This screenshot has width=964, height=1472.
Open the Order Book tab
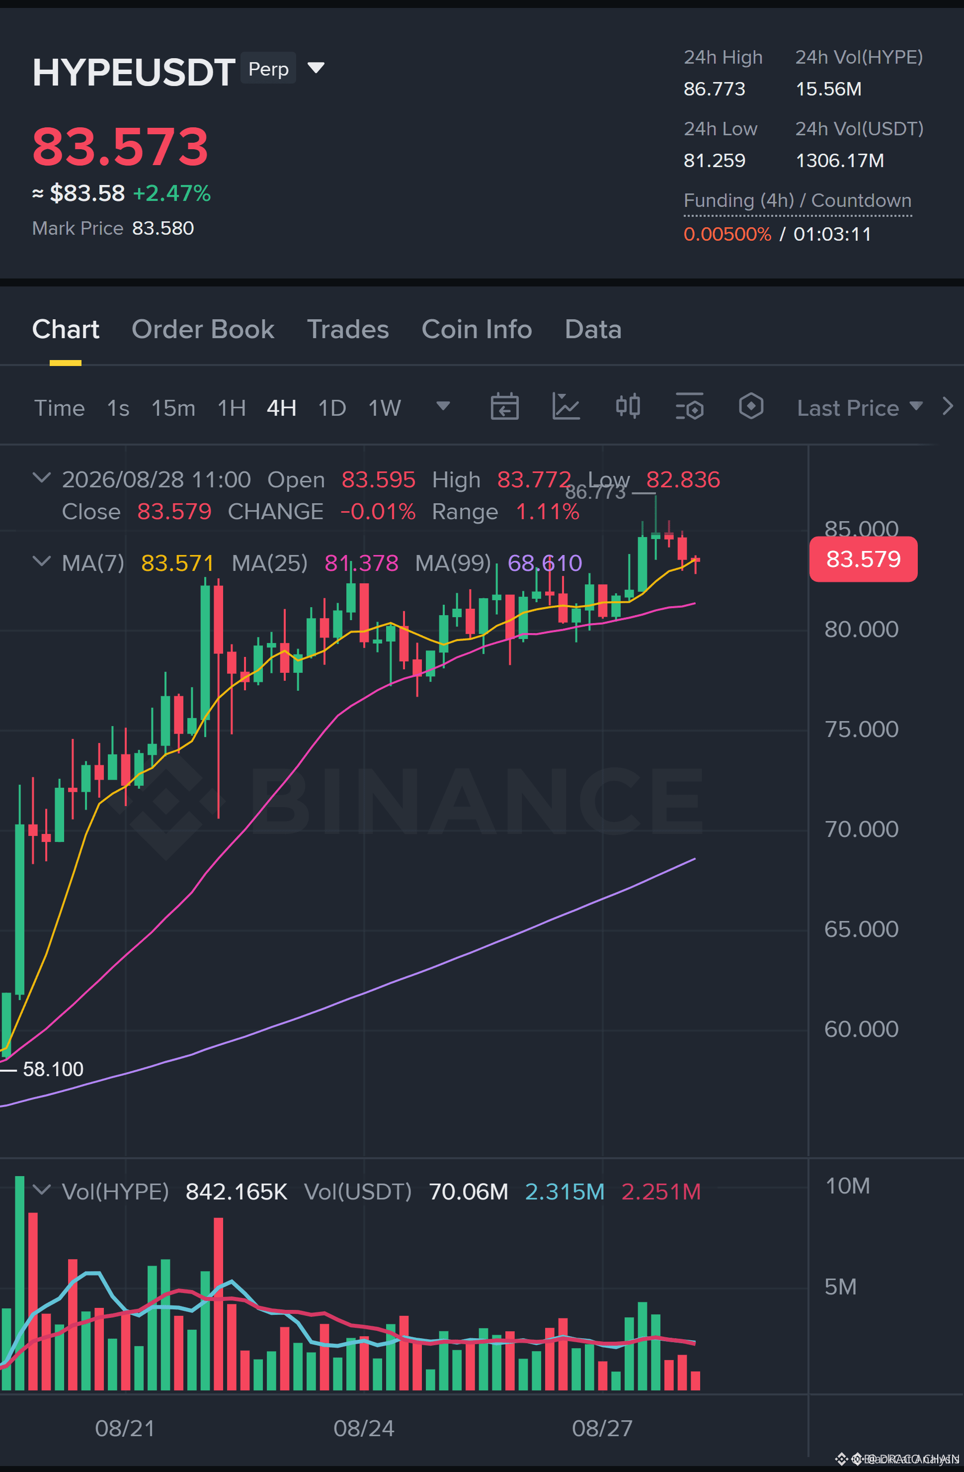[203, 329]
